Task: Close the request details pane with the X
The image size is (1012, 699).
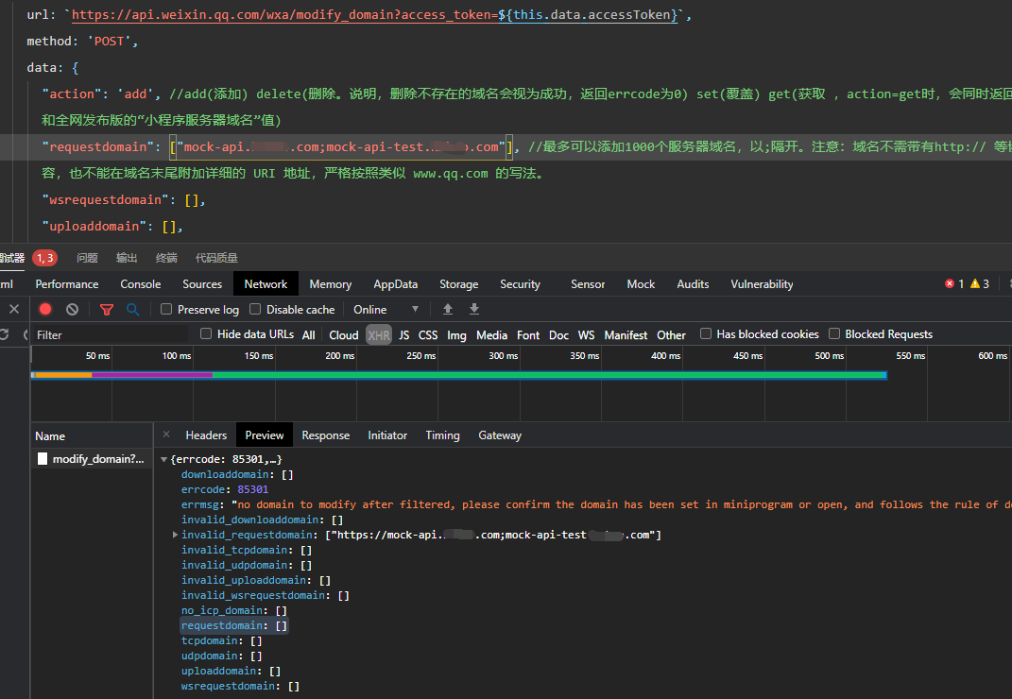Action: (166, 435)
